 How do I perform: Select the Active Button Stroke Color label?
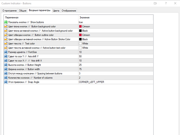point(39,39)
